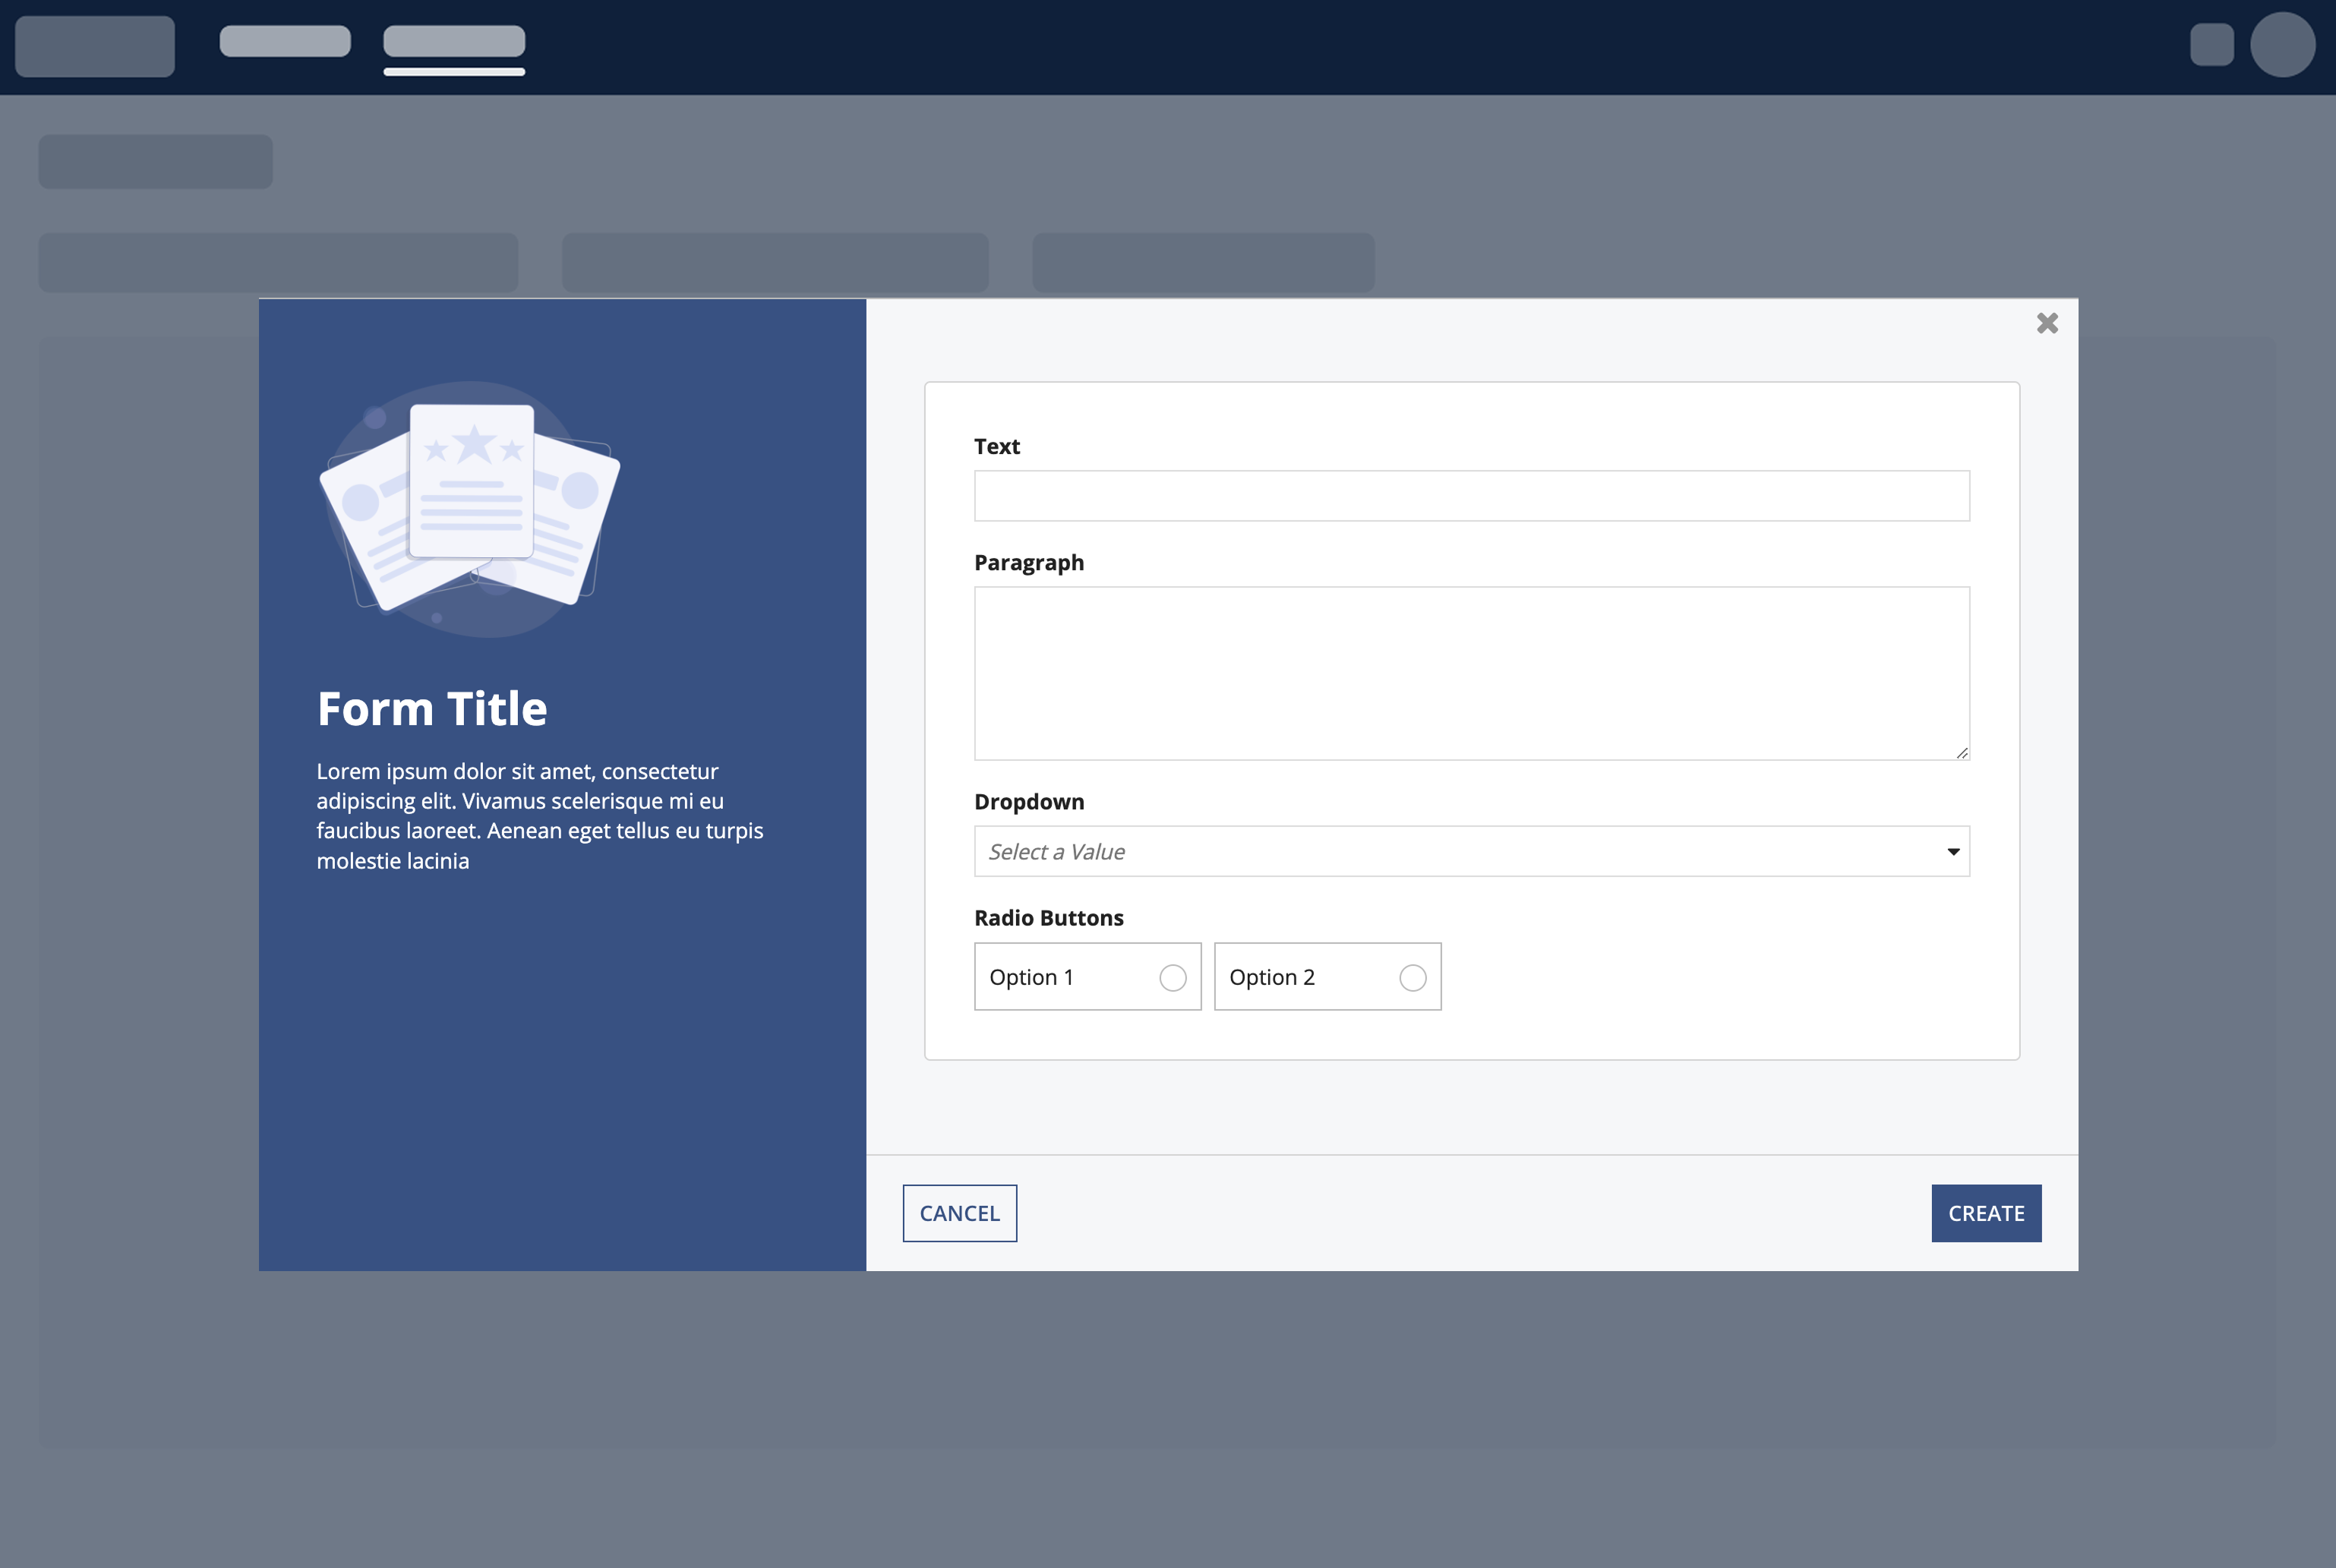Select the Option 1 radio button

click(1173, 978)
